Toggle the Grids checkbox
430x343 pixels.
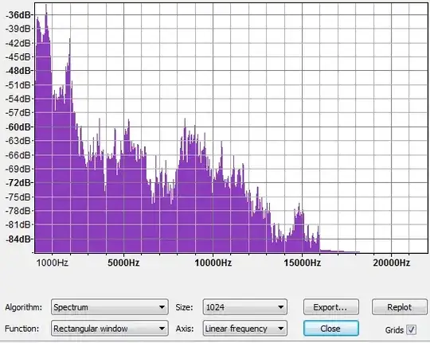[411, 329]
